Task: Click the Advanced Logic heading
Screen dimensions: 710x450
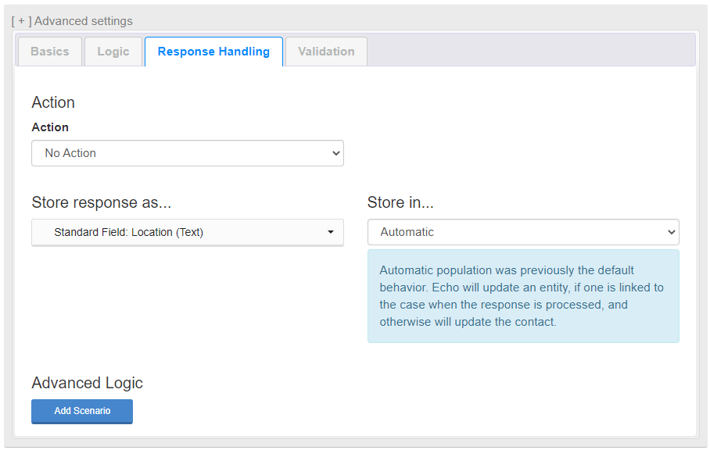Action: click(x=87, y=383)
